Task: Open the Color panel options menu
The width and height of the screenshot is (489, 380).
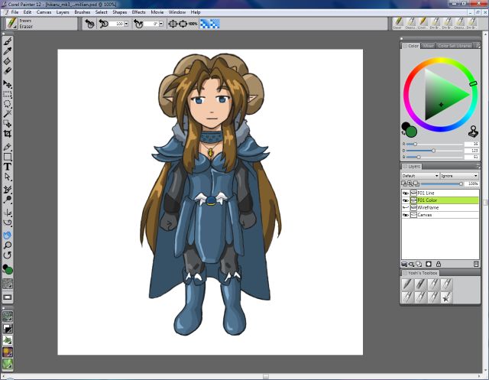Action: click(477, 46)
